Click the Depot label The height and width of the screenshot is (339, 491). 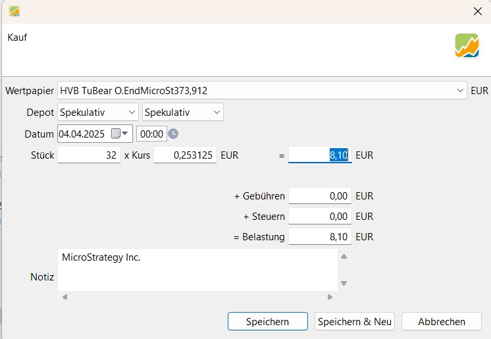(40, 112)
